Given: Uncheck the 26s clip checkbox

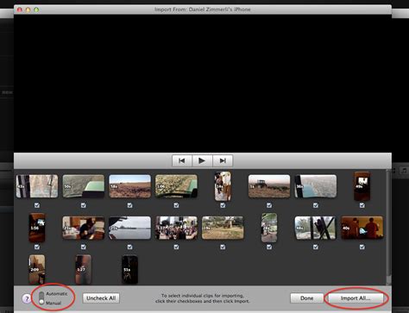Looking at the screenshot, I should pyautogui.click(x=269, y=247).
